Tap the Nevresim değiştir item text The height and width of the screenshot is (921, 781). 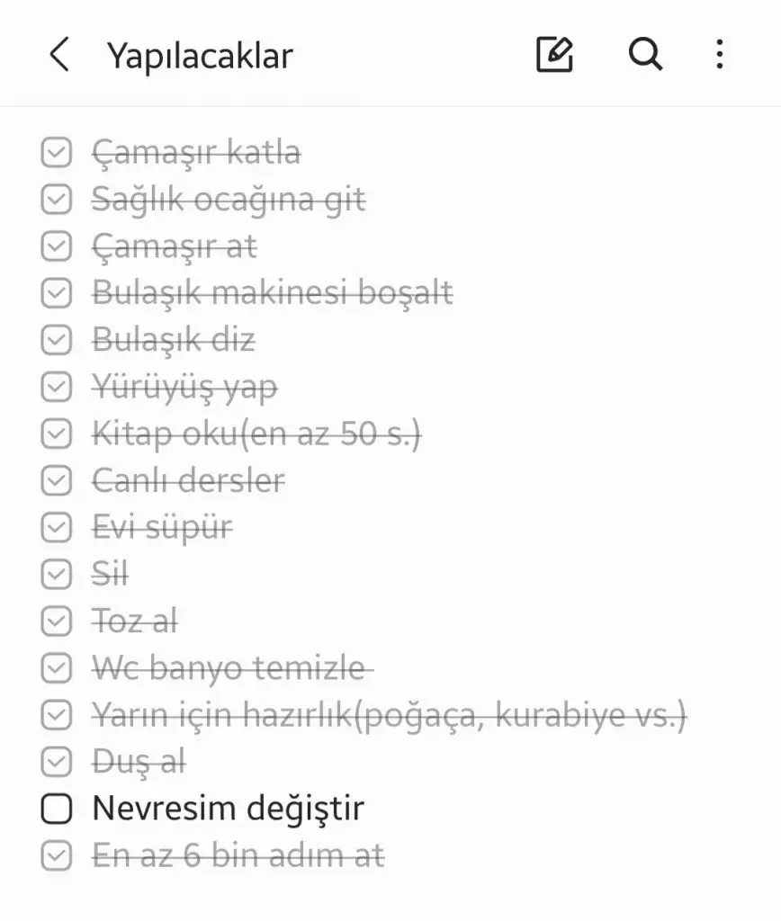pyautogui.click(x=229, y=809)
